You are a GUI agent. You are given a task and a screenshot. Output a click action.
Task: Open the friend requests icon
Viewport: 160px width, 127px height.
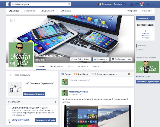(x=132, y=4)
